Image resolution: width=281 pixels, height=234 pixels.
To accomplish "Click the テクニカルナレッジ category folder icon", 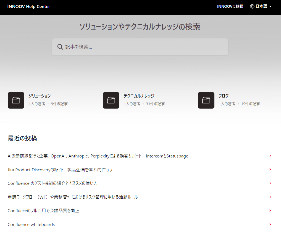I will (111, 100).
